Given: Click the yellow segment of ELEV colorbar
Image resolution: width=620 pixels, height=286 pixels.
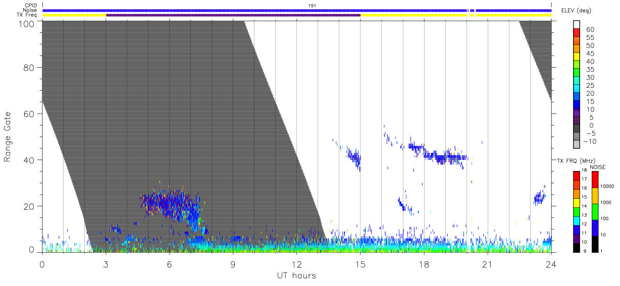Looking at the screenshot, I should 577,57.
